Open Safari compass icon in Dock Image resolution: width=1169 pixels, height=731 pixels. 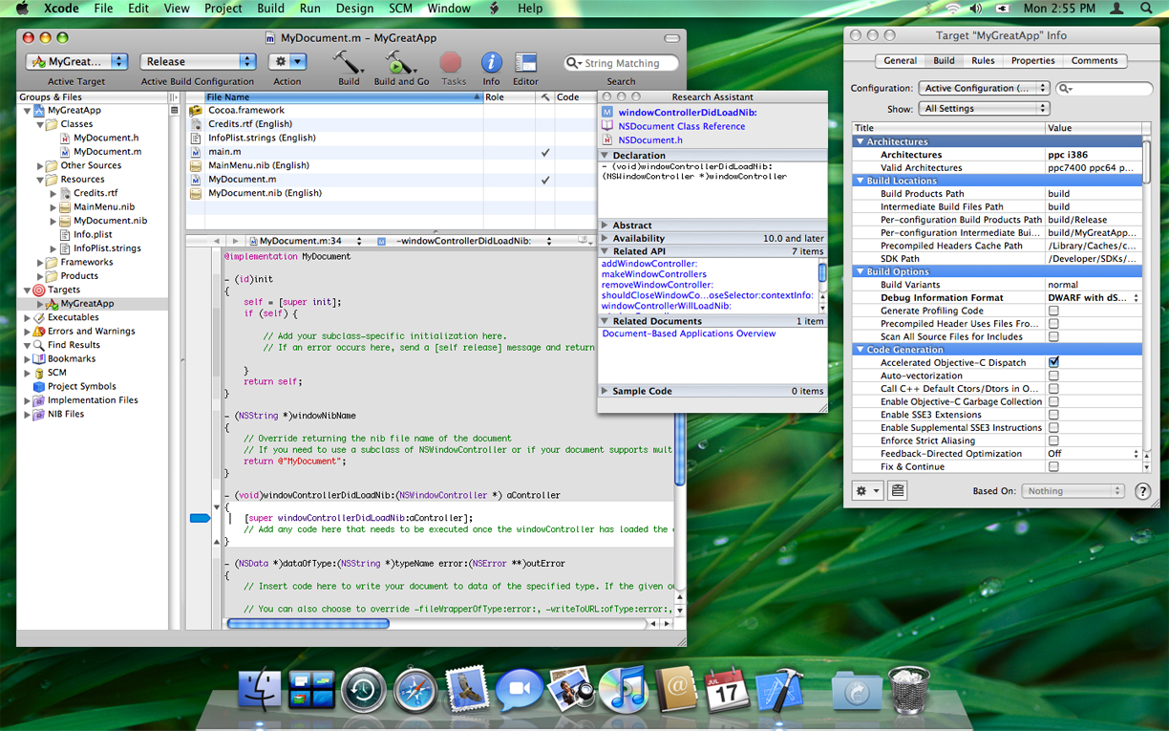point(416,689)
